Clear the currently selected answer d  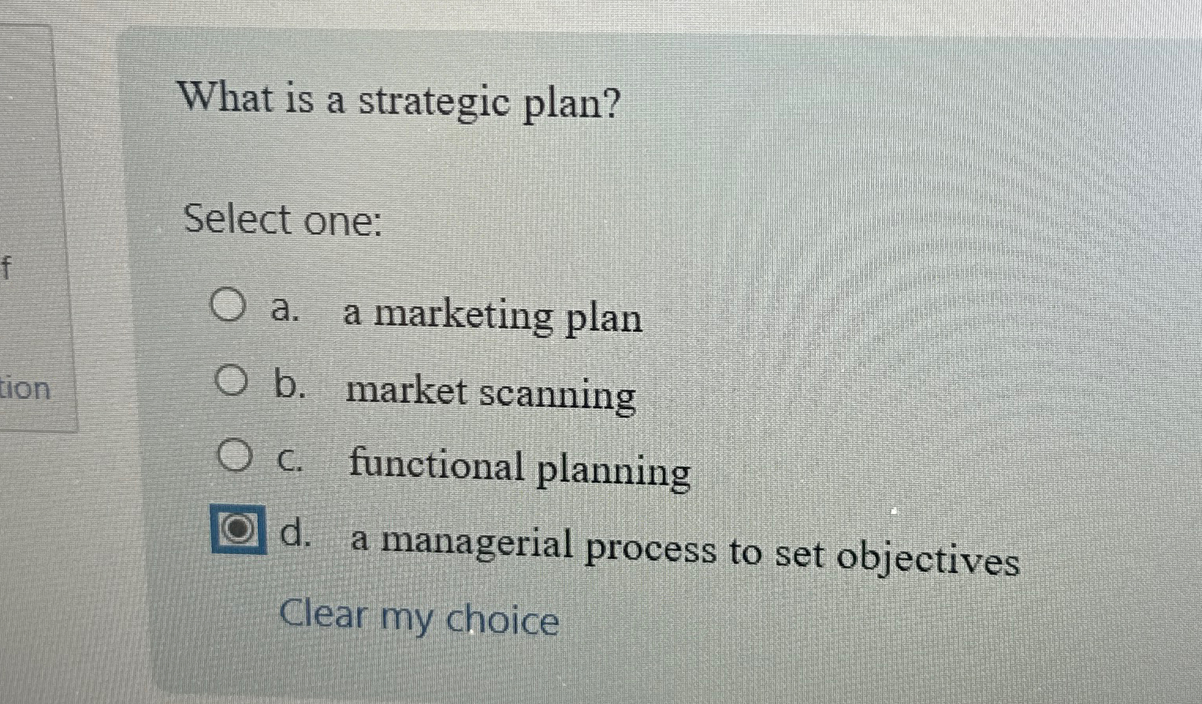[421, 618]
